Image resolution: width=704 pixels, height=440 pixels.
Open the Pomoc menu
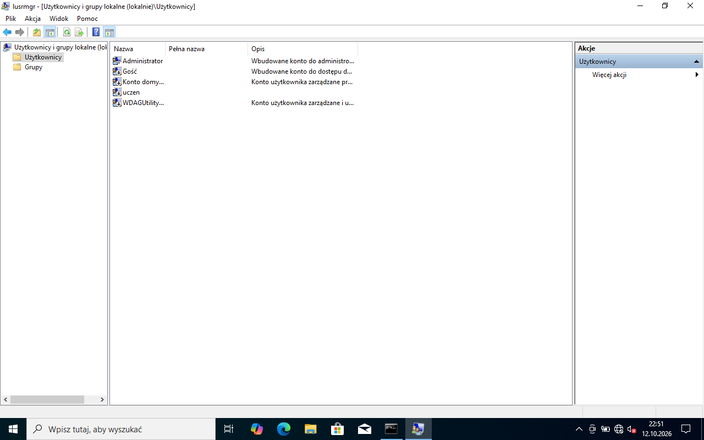coord(87,18)
